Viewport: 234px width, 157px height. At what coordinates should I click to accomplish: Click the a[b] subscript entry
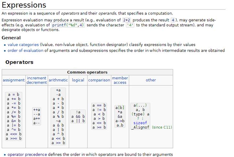[120, 108]
